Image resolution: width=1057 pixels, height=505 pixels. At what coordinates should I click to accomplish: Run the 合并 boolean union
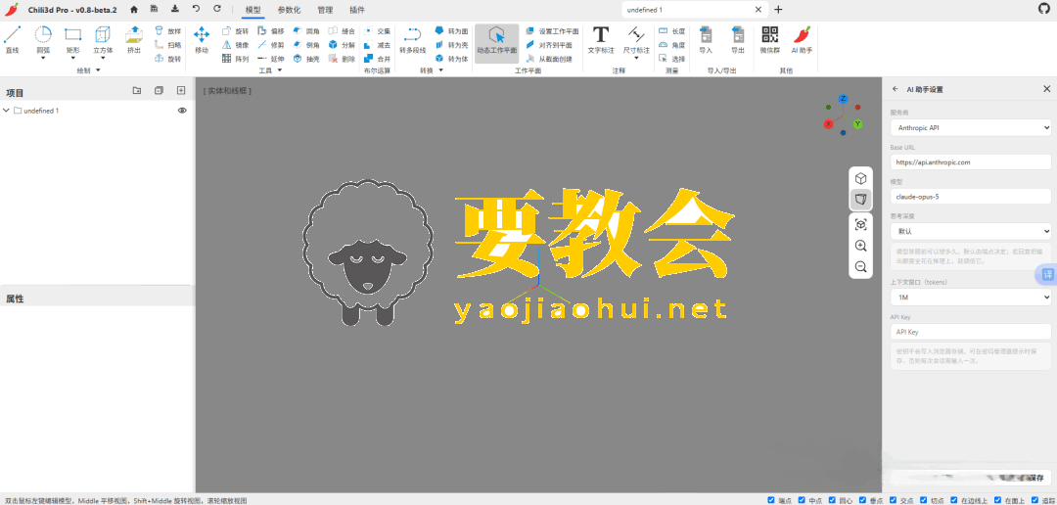[377, 60]
